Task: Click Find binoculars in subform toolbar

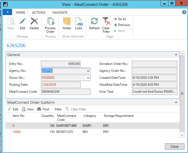Action: (43, 109)
